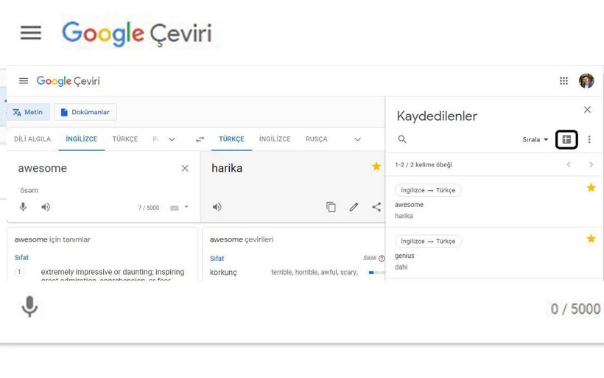Click the large Google Çeviri logo at top
Viewport: 604px width, 378px height.
coord(137,34)
